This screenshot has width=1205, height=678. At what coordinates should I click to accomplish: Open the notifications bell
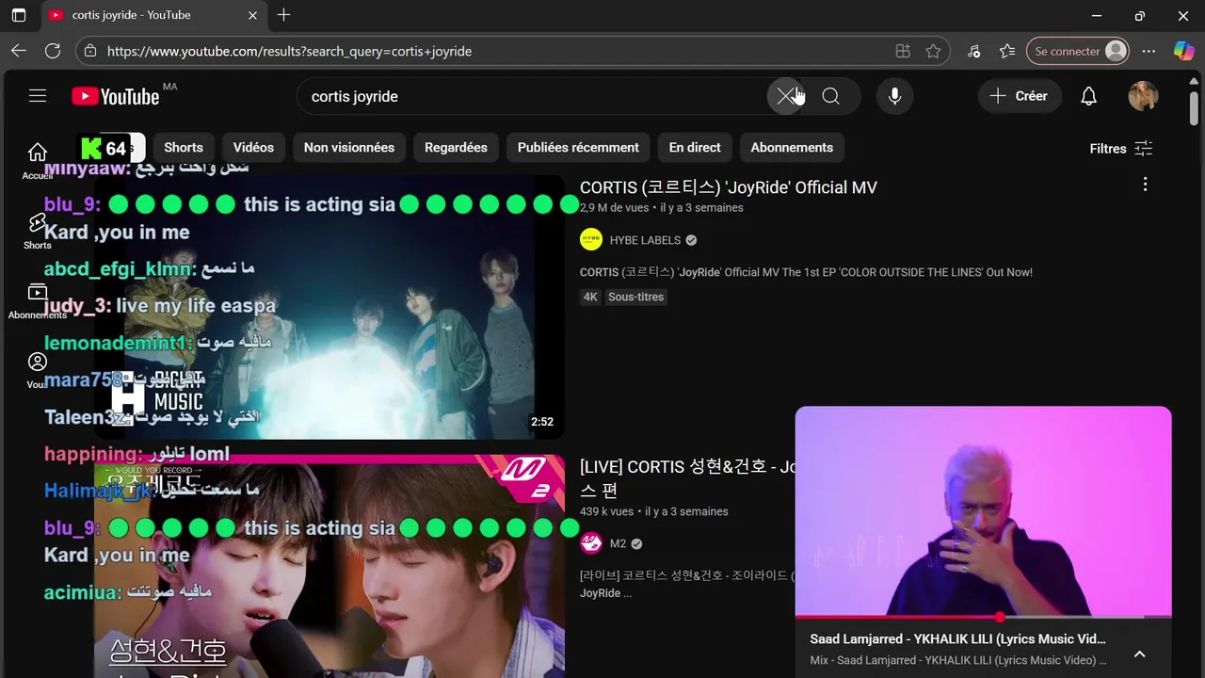pos(1088,96)
